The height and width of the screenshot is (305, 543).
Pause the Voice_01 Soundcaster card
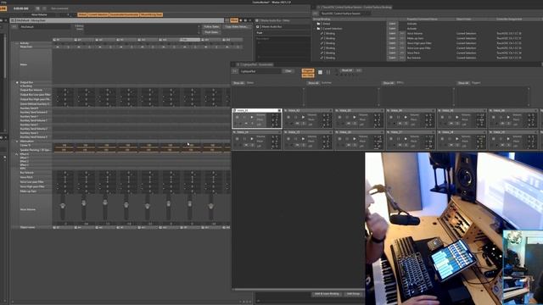(244, 117)
